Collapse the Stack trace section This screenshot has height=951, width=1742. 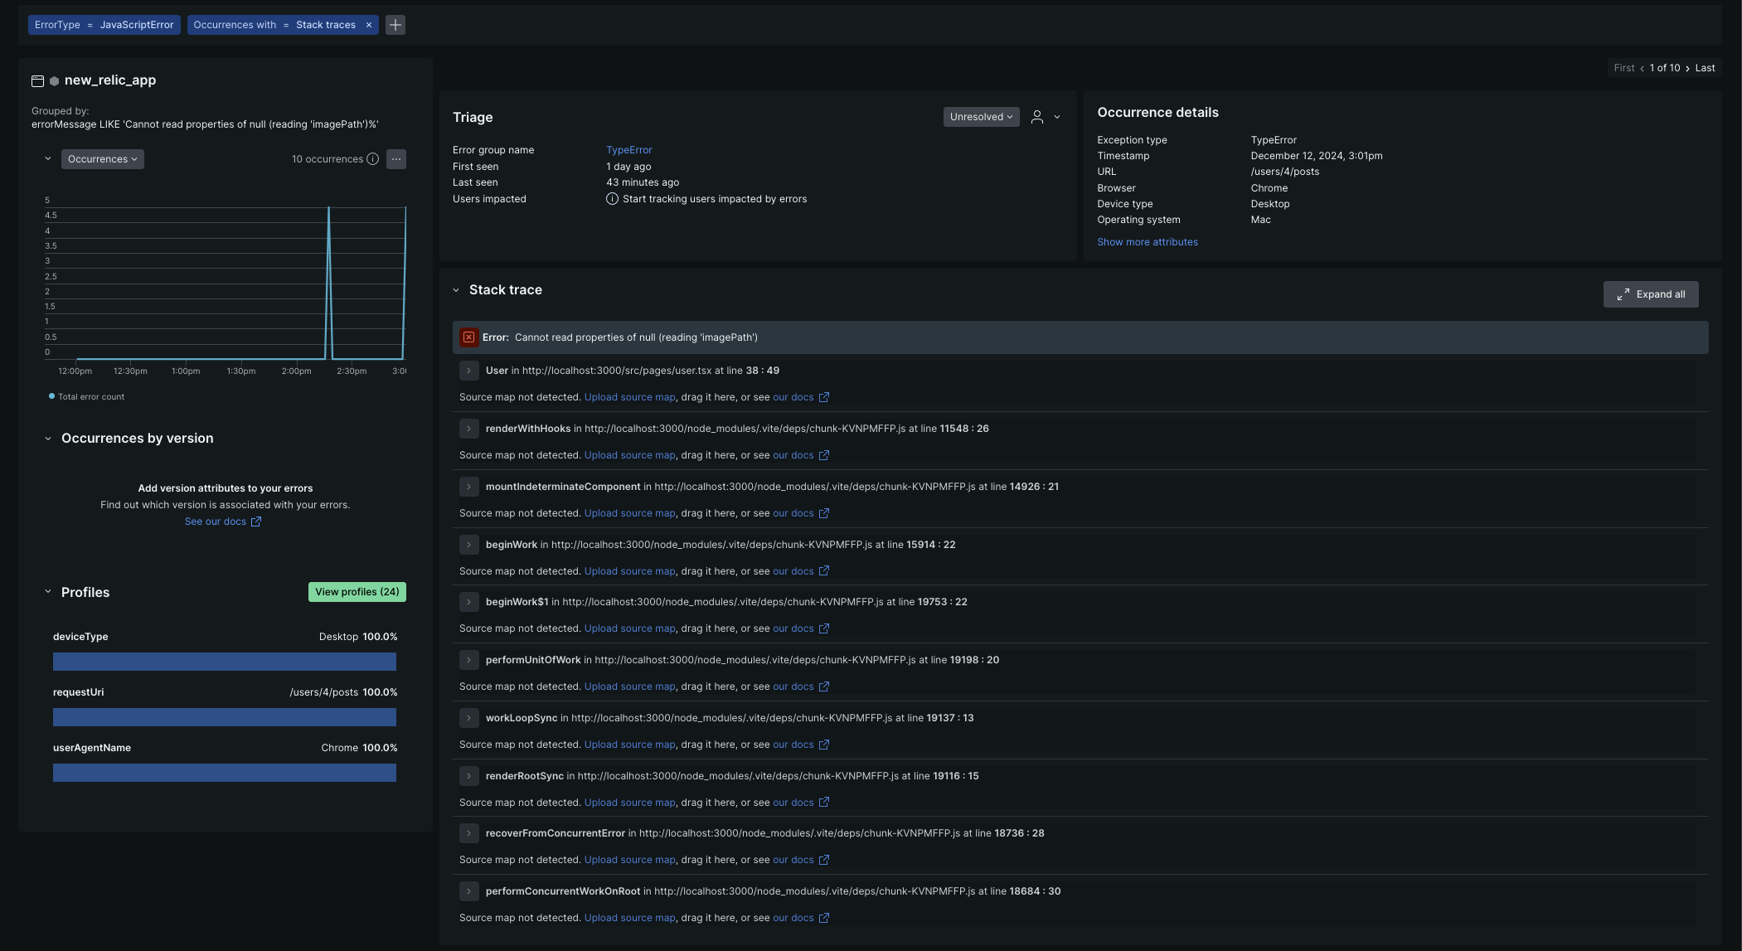coord(456,290)
